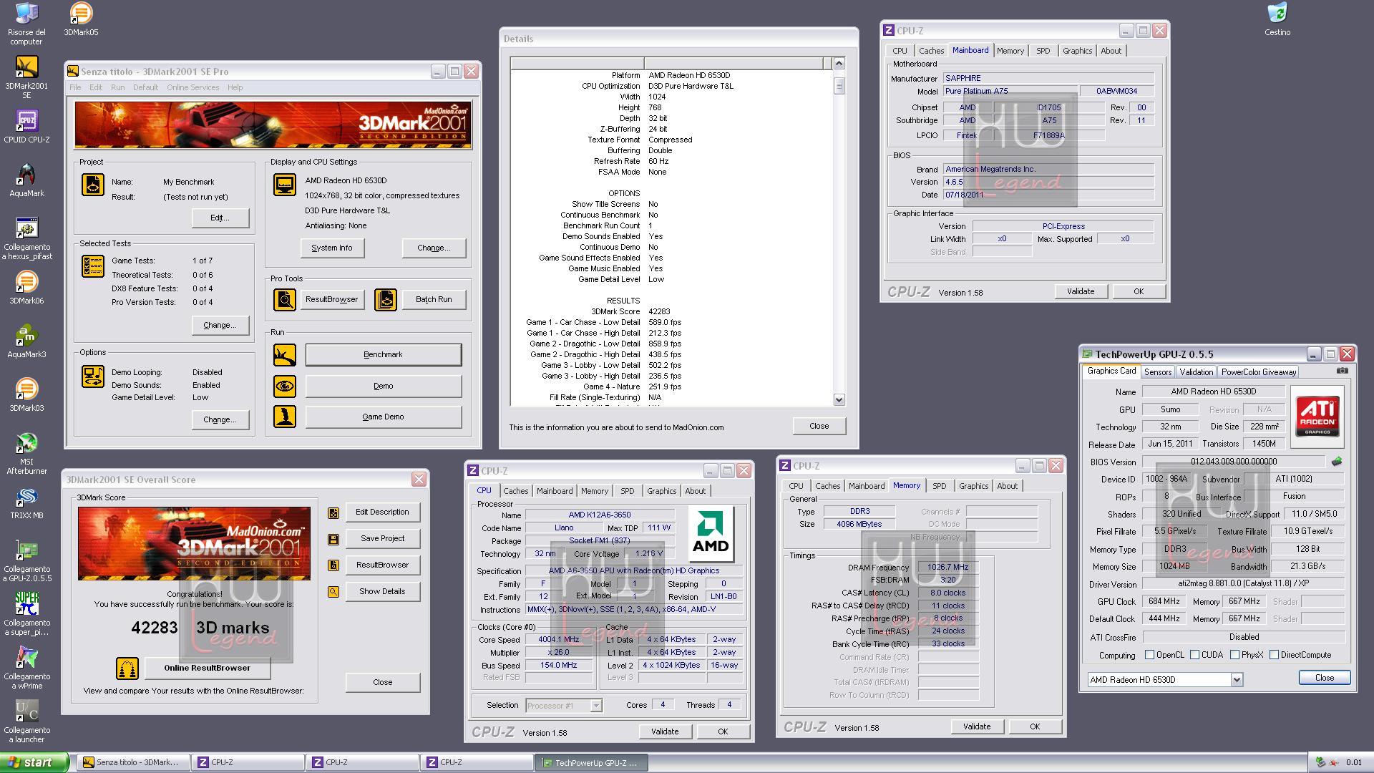
Task: Launch TRIXX MB desktop shortcut
Action: point(26,502)
